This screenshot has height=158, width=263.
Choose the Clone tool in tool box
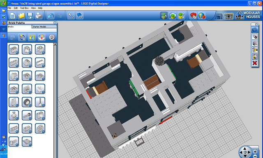tap(255, 37)
